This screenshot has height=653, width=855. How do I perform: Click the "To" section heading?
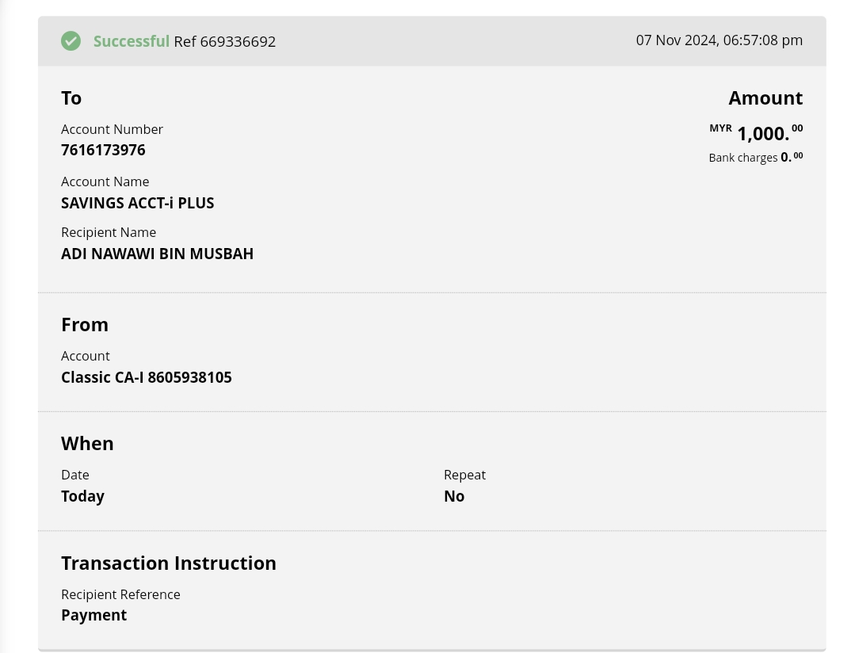click(x=71, y=98)
